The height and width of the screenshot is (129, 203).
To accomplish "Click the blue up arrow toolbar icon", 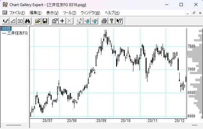I will (94, 21).
